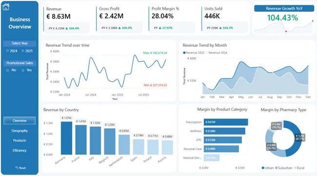Choose Yes for Promotional Sales
The height and width of the screenshot is (176, 317).
click(x=23, y=70)
